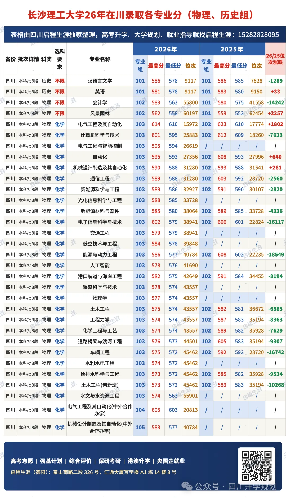Screen dimensions: 286x498
Task: Click the blue banner with phone 15282828095
Action: [145, 35]
